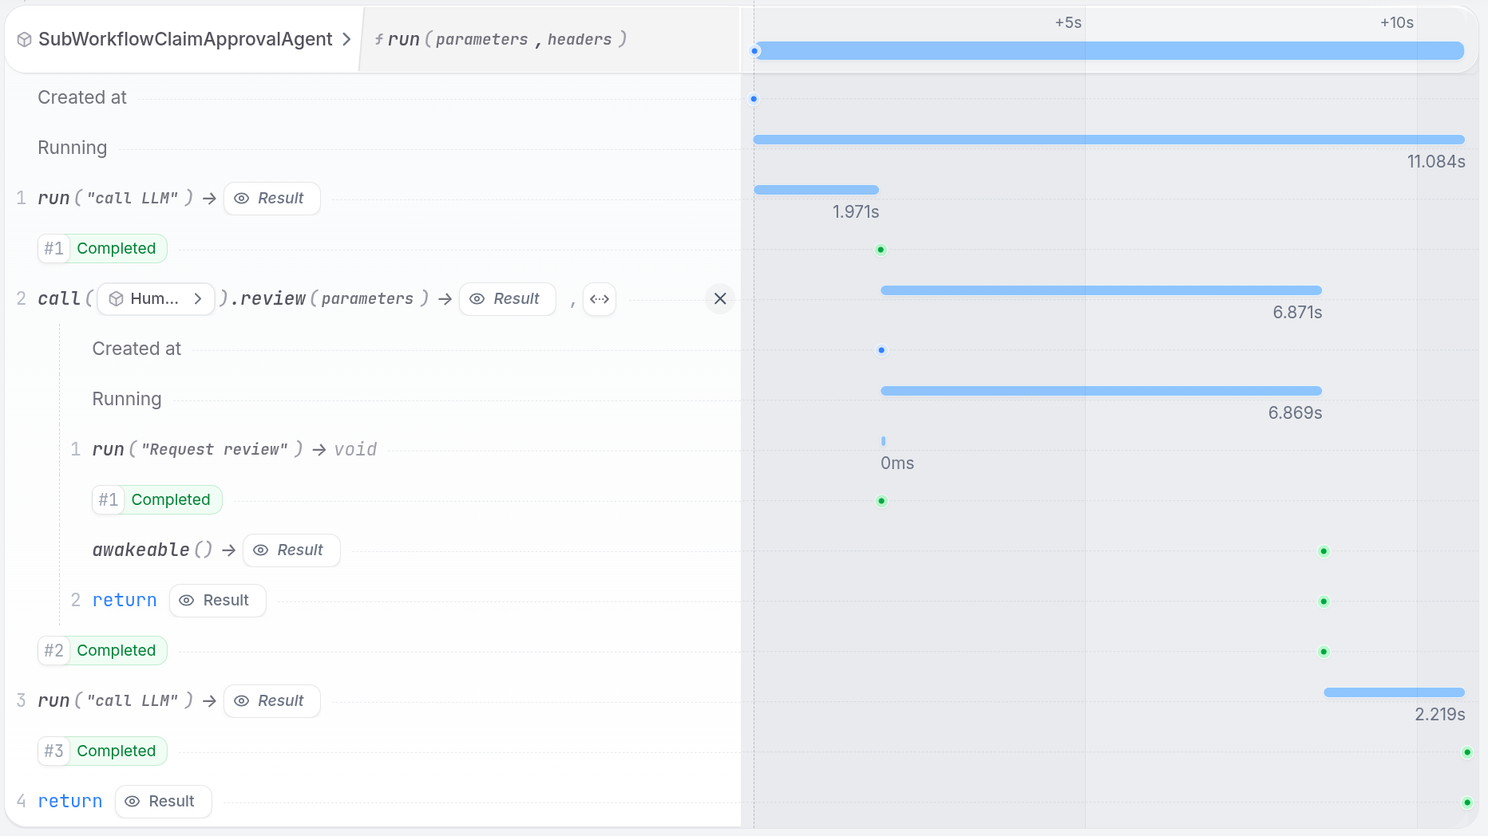Click the cube icon inside the Hum... chip
The width and height of the screenshot is (1488, 836).
116,299
